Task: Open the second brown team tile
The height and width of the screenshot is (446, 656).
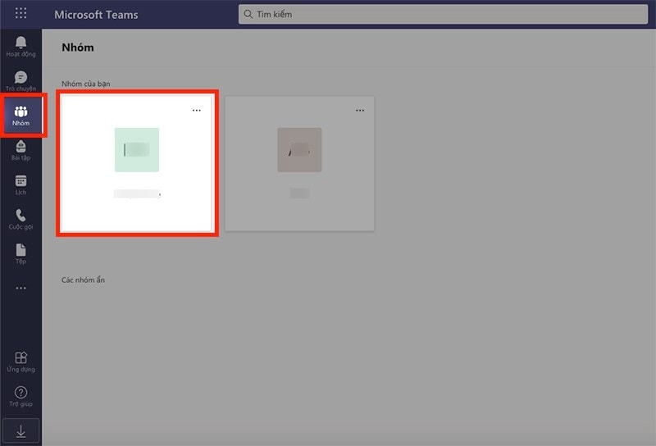Action: tap(299, 150)
